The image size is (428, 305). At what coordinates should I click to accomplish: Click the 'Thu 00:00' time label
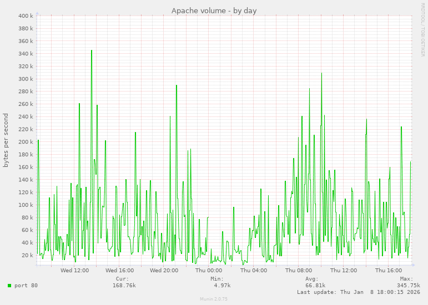coord(209,271)
